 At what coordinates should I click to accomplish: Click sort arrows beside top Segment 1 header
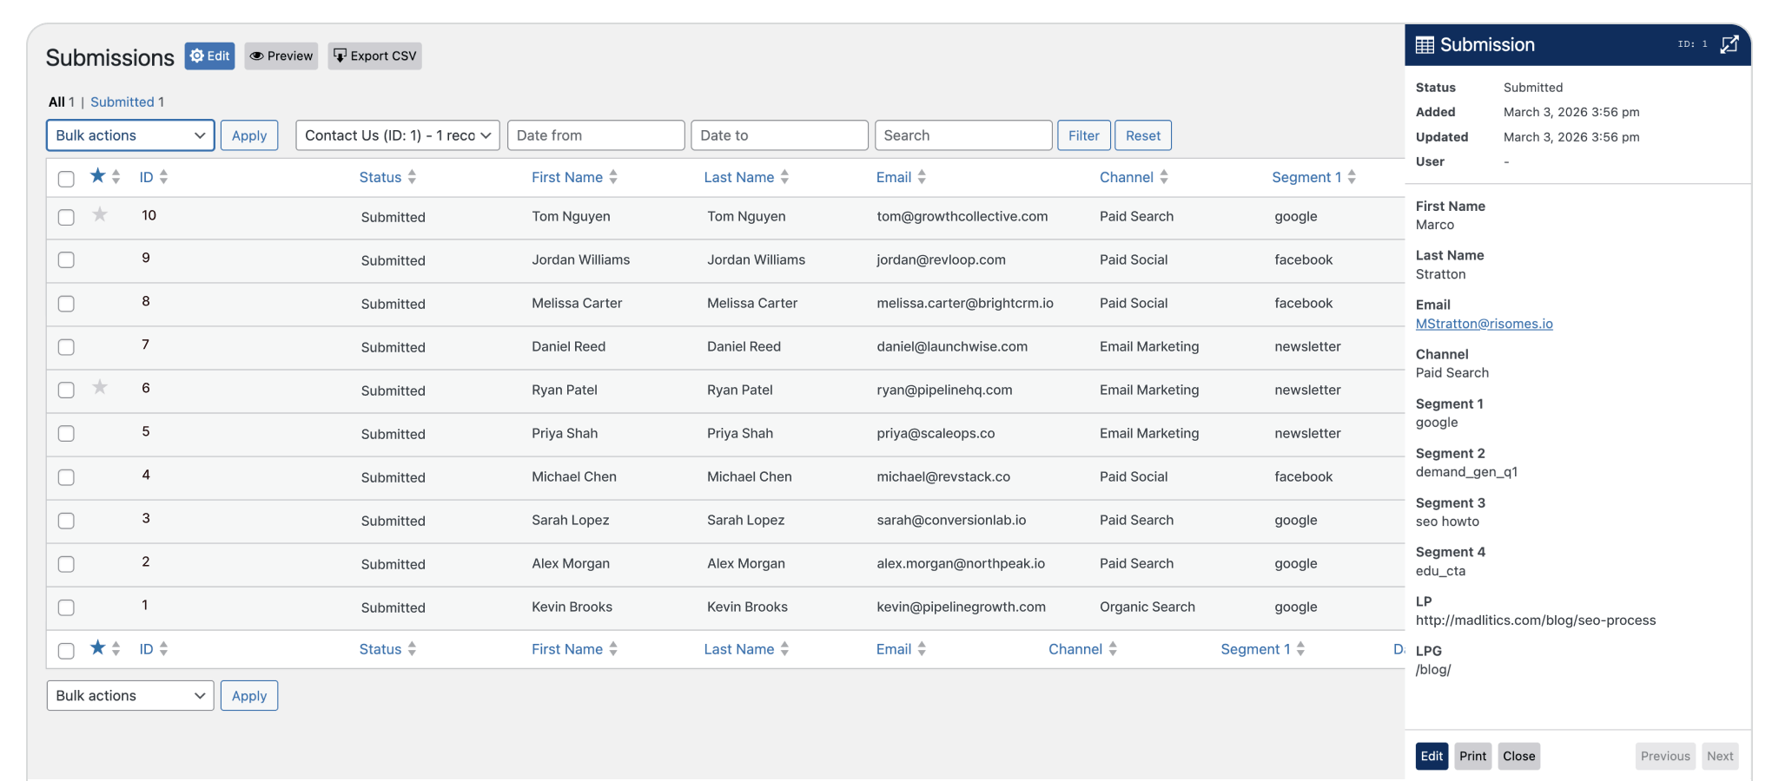point(1352,177)
